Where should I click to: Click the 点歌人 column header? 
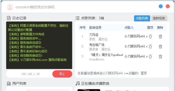129,27
